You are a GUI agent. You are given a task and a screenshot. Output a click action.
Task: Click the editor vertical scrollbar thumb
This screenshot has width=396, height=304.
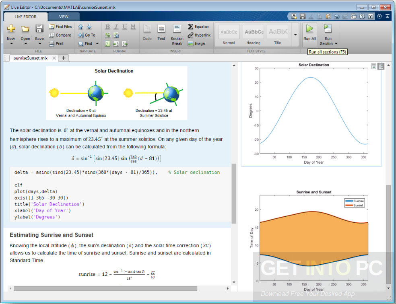(x=234, y=193)
